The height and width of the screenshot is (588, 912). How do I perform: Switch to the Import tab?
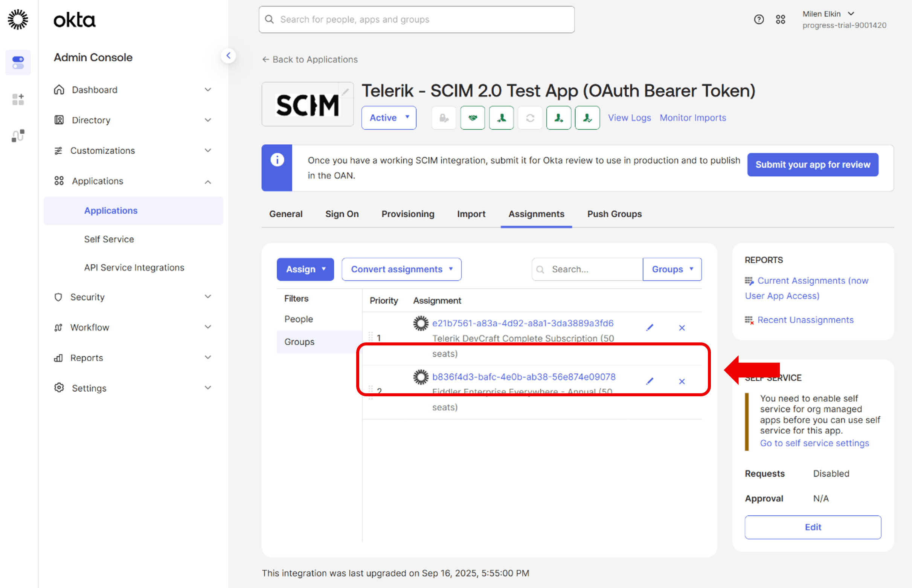[x=471, y=214]
